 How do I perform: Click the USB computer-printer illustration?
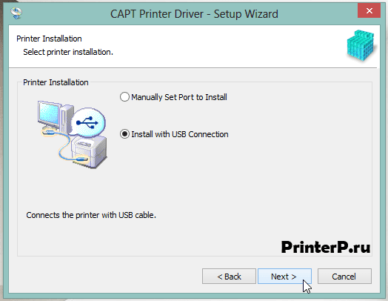pos(73,134)
